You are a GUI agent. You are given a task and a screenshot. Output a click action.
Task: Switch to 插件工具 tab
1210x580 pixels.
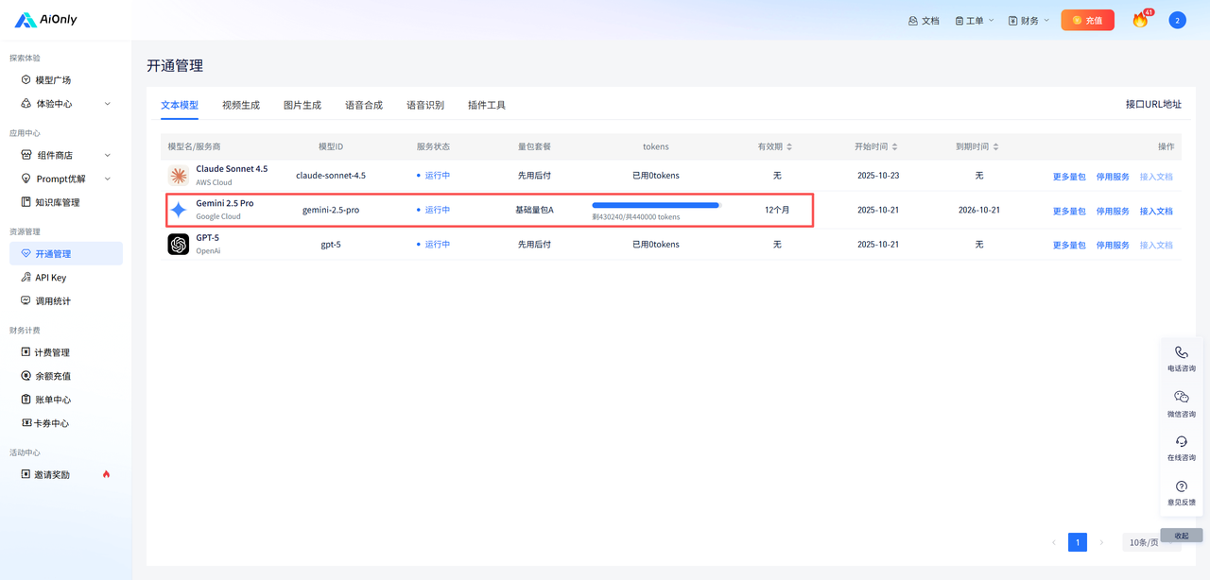tap(487, 105)
